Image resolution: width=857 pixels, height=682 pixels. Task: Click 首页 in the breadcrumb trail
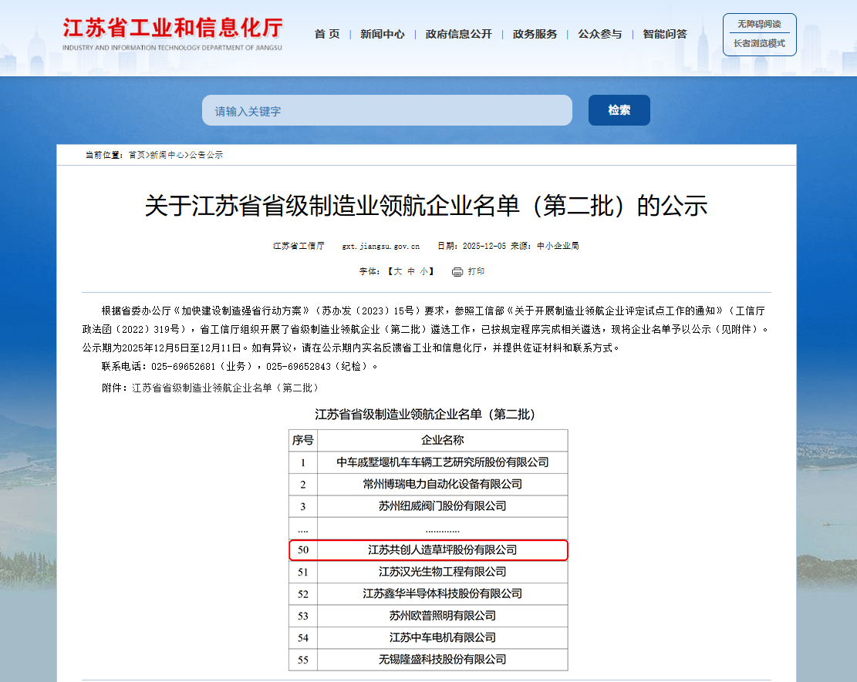coord(137,155)
